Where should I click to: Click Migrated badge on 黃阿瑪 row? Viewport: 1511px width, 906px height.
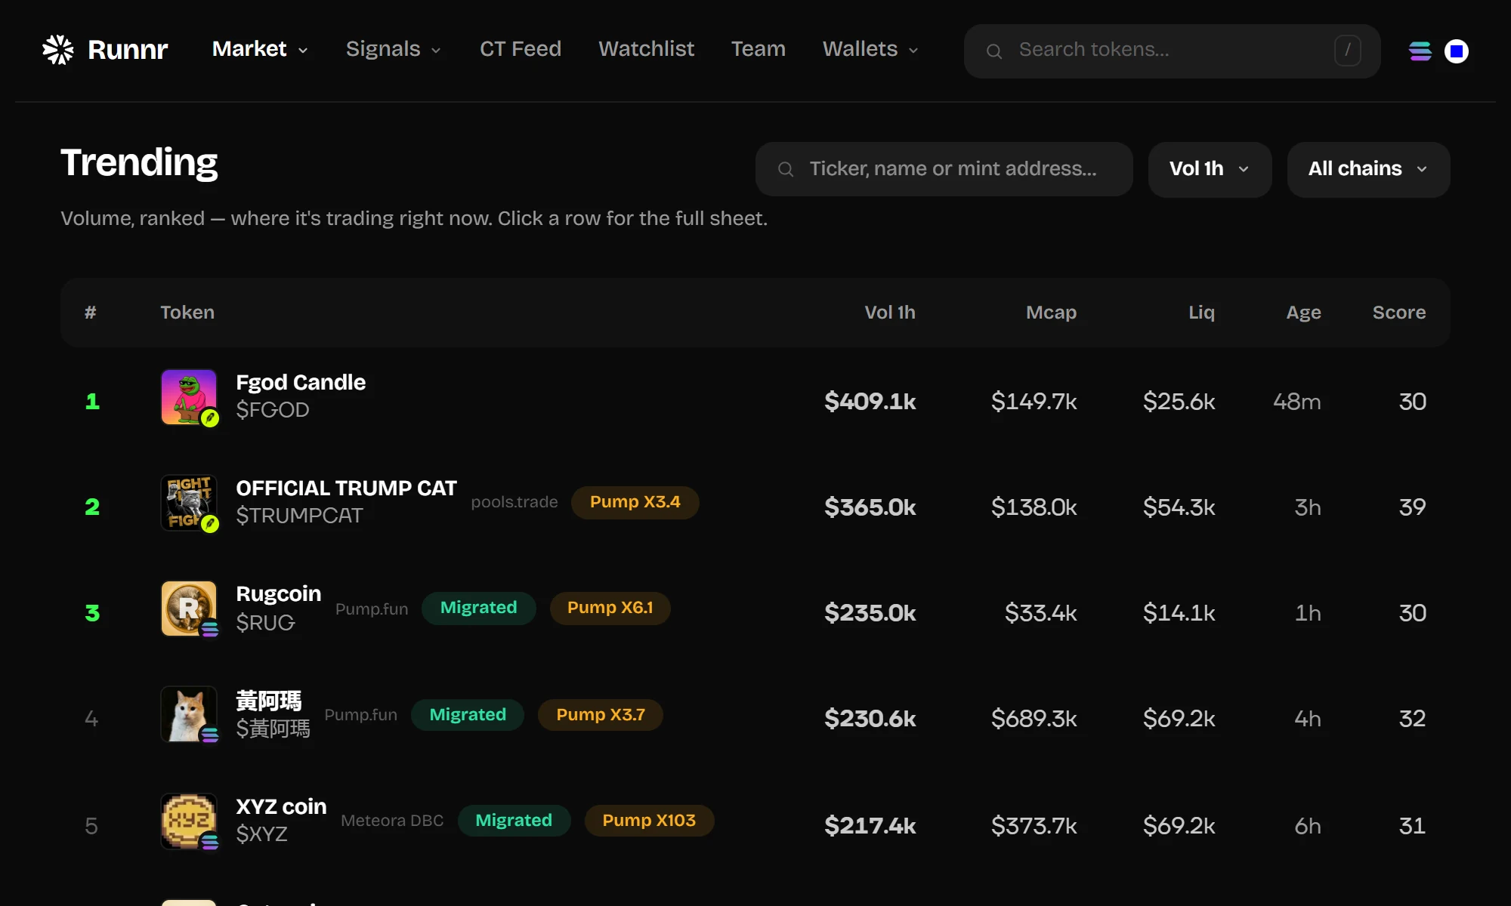468,714
